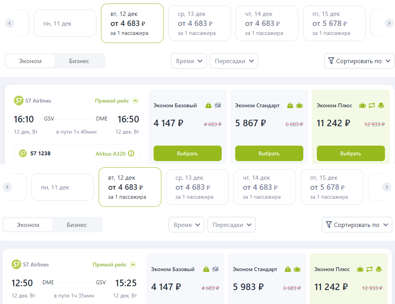Click hand luggage icon in Эконом Стандарт of 16:10 flight
Screen dimensions: 395x304
[290, 105]
